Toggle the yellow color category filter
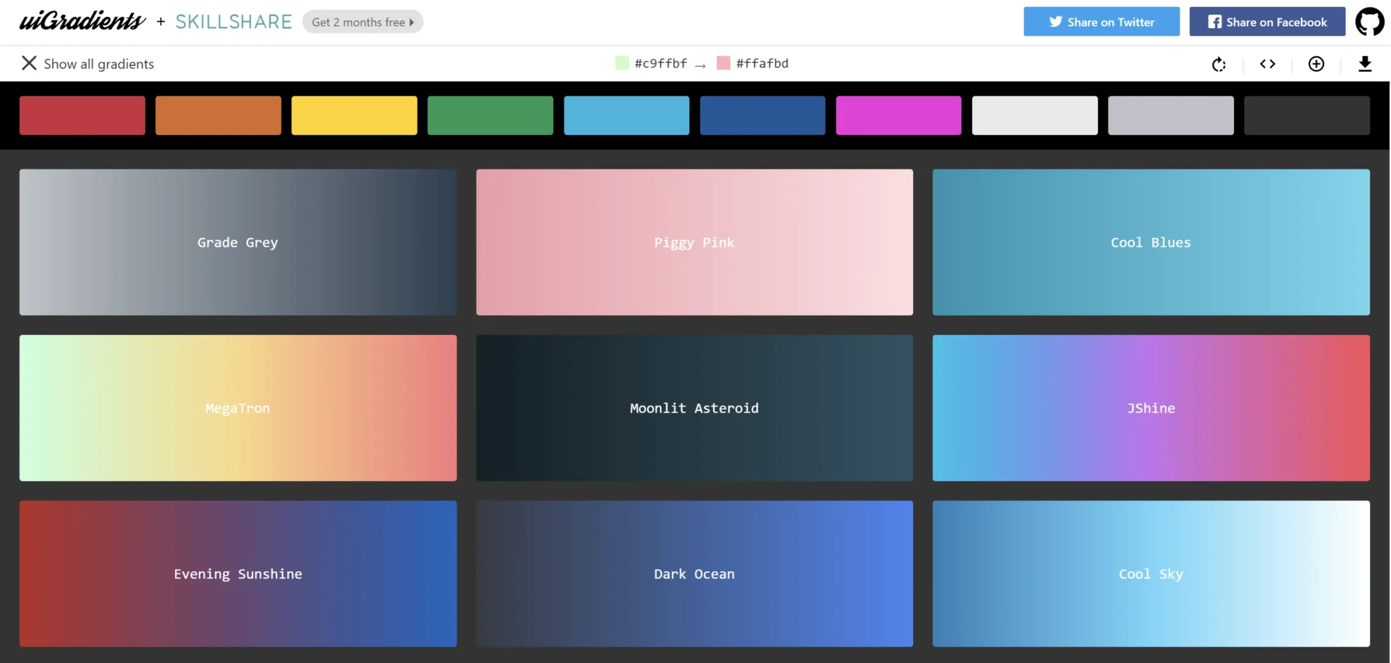Screen dimensions: 1391x663 coord(354,115)
